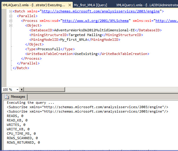Open the truncated xmlns:xsi http://www link
This screenshot has height=151, width=178.
(167, 21)
